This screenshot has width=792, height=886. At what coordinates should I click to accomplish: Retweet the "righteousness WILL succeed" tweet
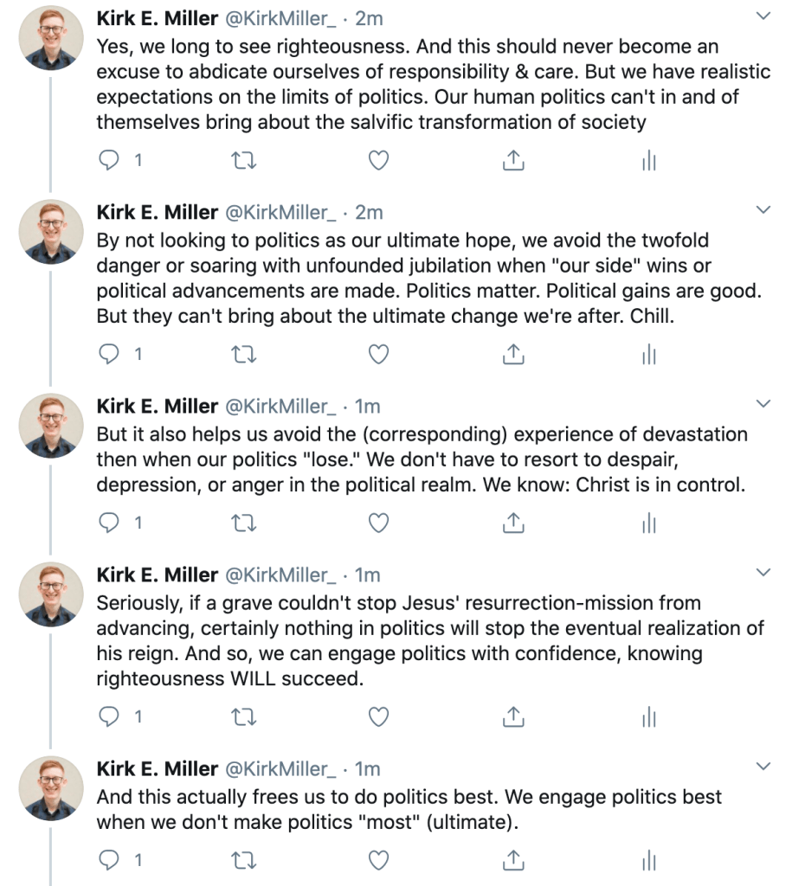click(245, 716)
